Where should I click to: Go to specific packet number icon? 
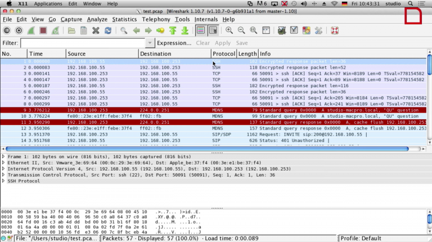(160, 30)
